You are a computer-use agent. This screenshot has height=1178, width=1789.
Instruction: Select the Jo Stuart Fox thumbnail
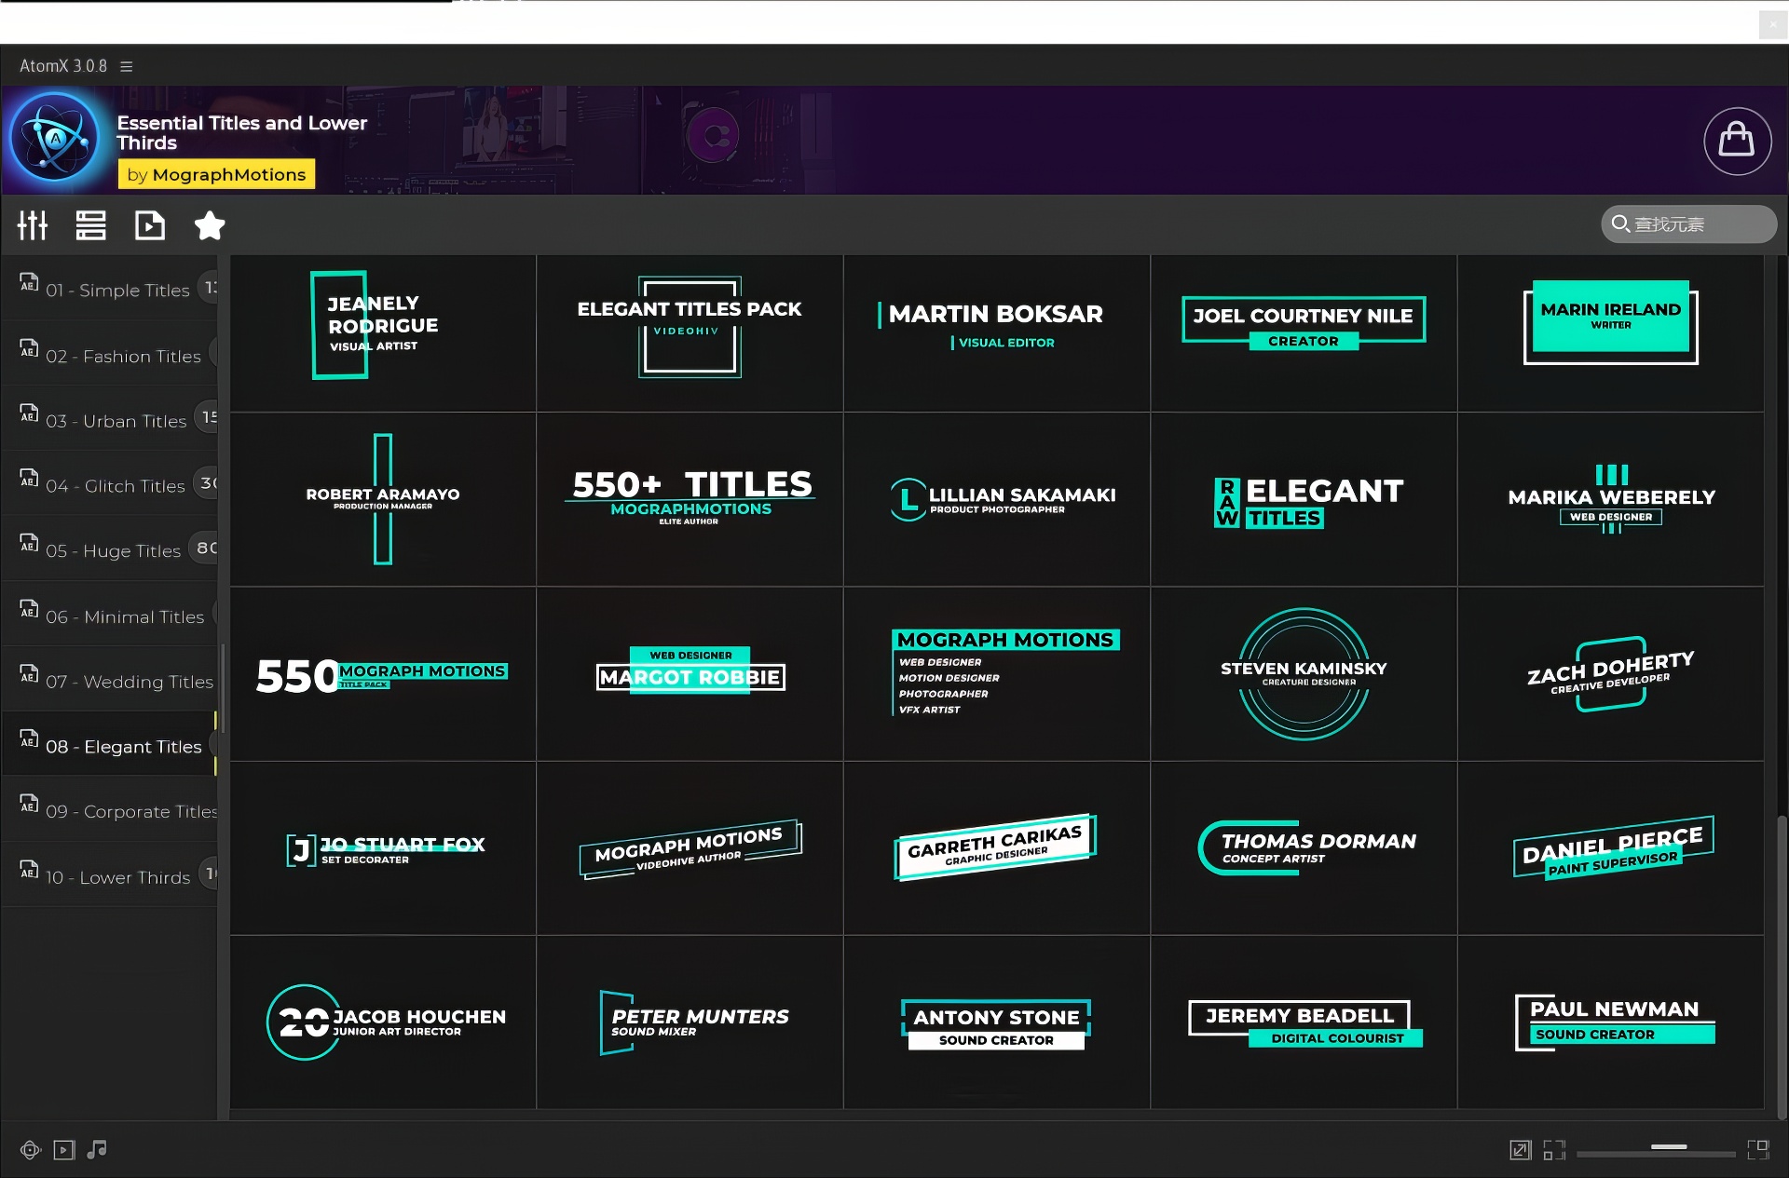383,848
